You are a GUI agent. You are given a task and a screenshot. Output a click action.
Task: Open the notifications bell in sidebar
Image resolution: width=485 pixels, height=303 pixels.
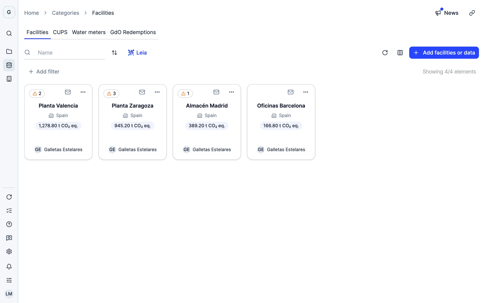[9, 266]
